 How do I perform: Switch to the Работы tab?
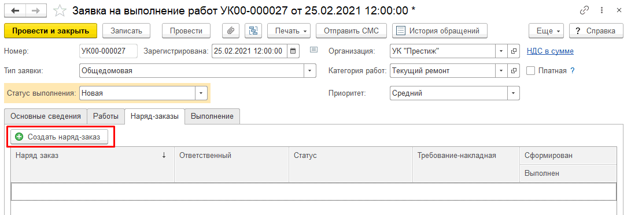(x=106, y=116)
